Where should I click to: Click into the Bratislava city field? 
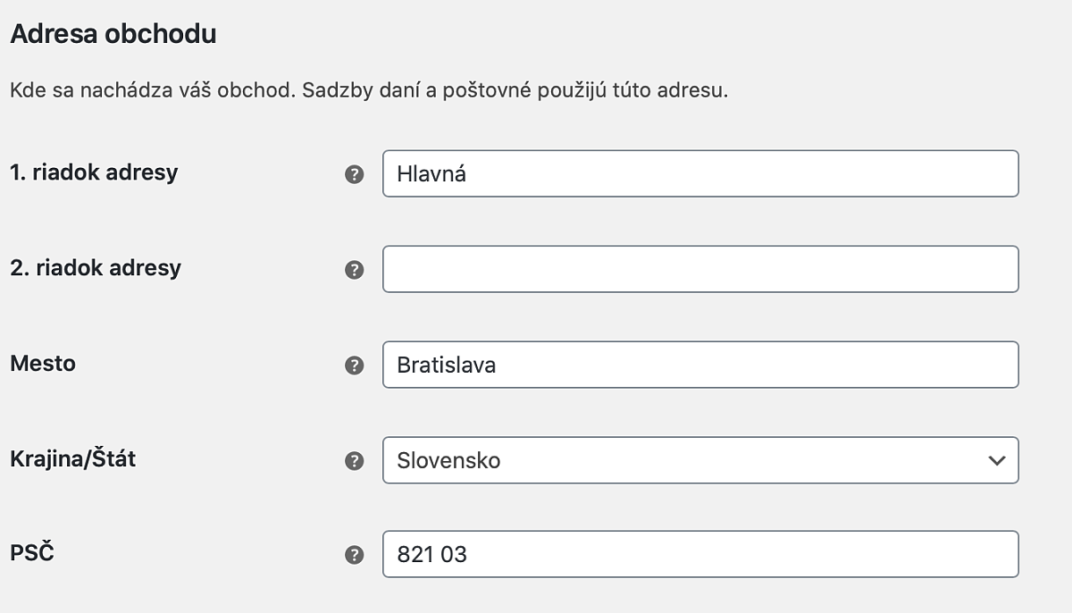(699, 365)
